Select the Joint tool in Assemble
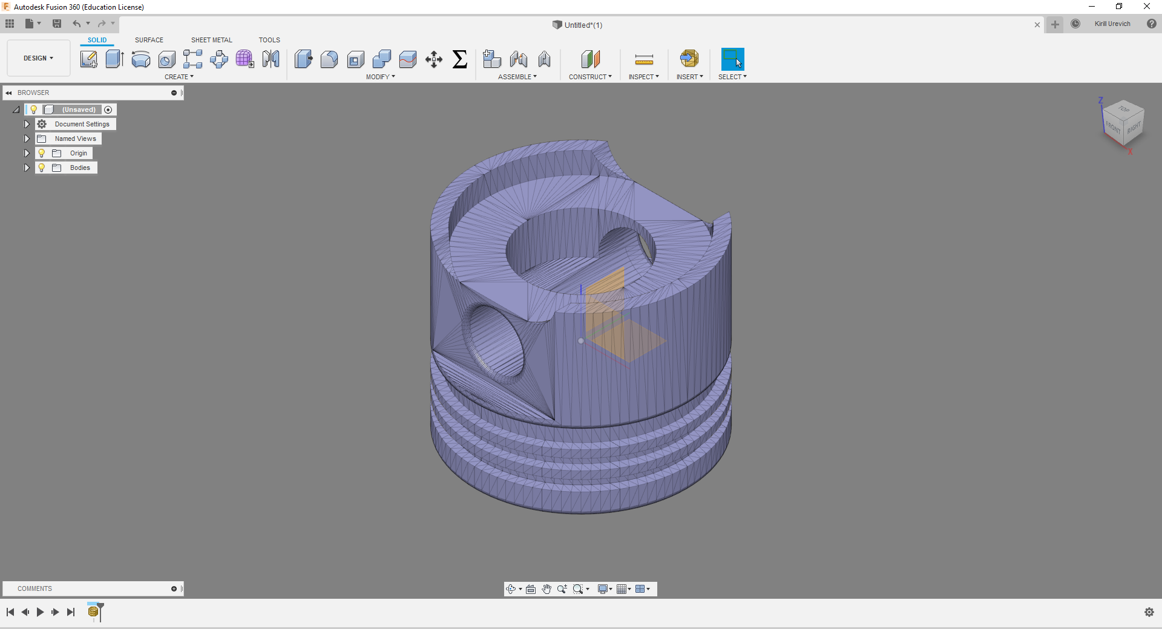The height and width of the screenshot is (629, 1162). click(519, 59)
